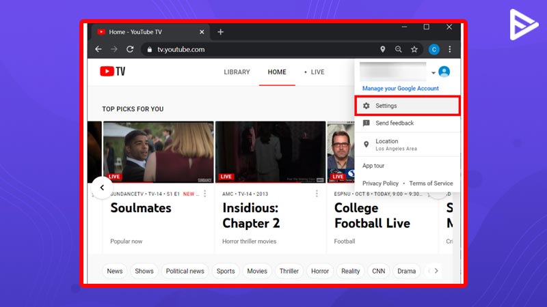Open the Terms of Service link
Viewport: 547px width, 307px height.
coord(431,184)
